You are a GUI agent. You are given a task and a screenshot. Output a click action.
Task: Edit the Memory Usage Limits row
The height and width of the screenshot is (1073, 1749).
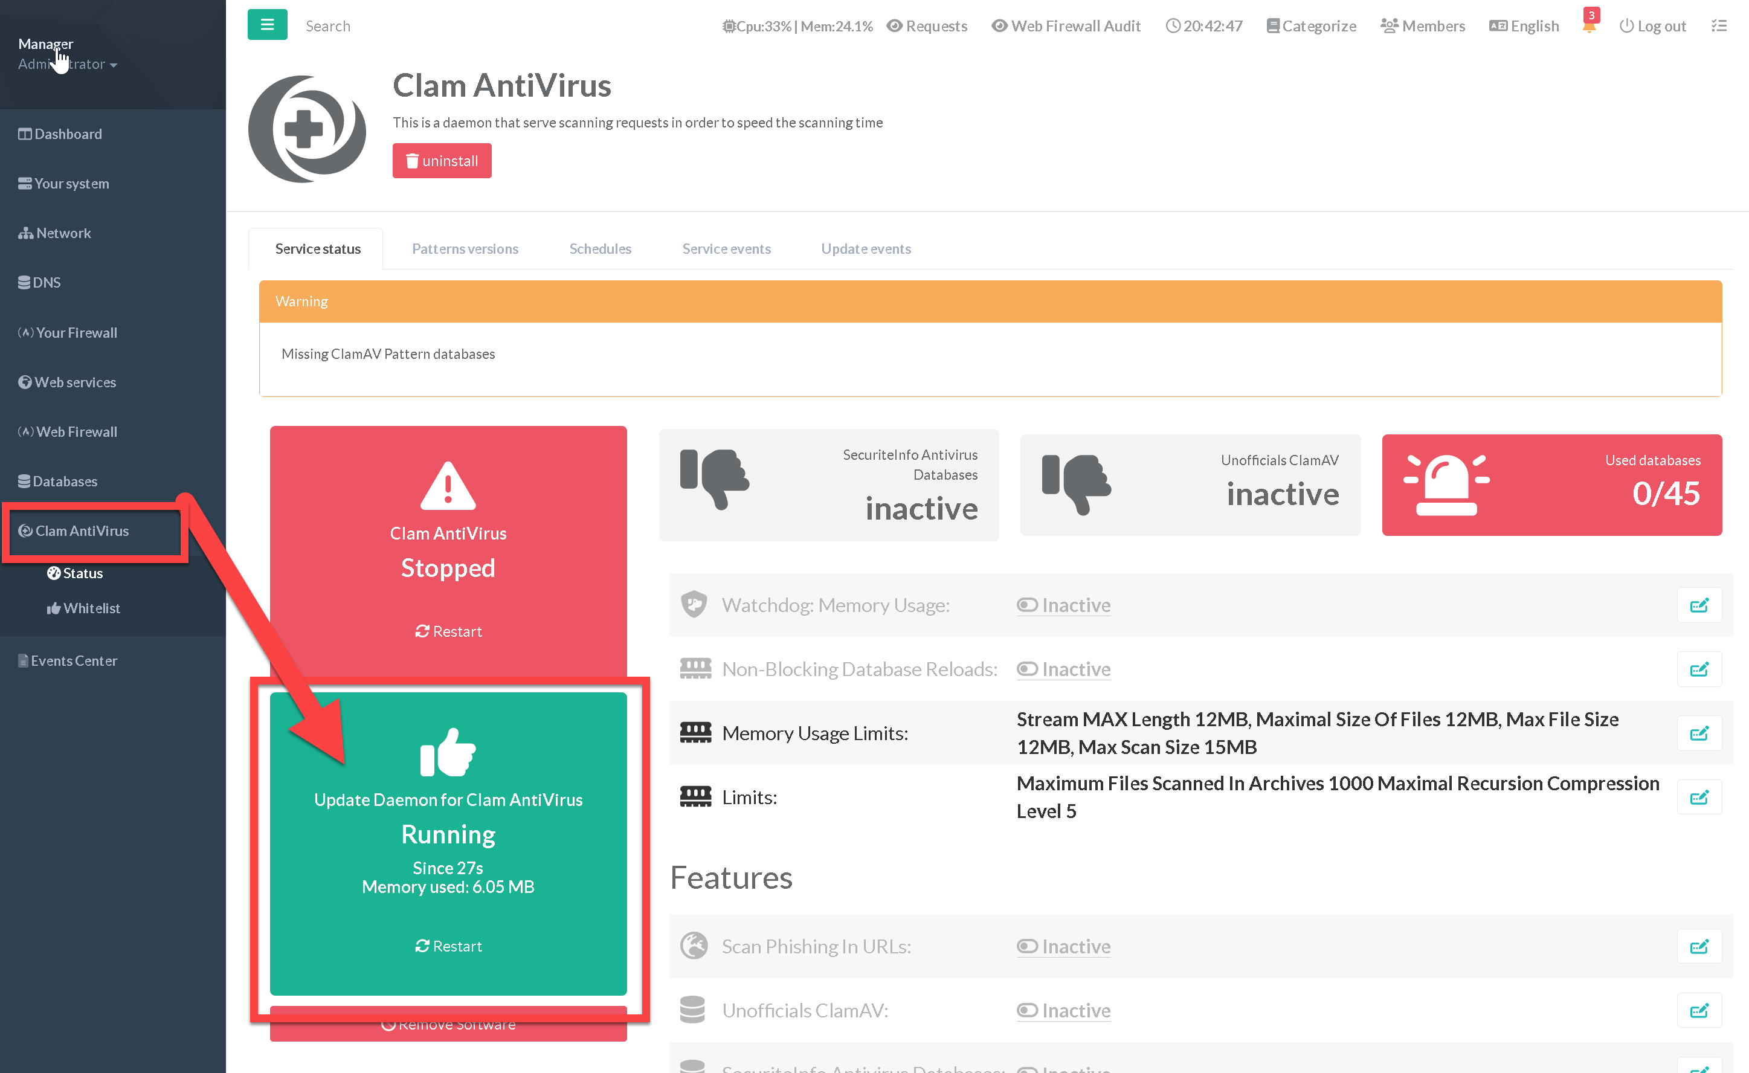click(x=1699, y=733)
